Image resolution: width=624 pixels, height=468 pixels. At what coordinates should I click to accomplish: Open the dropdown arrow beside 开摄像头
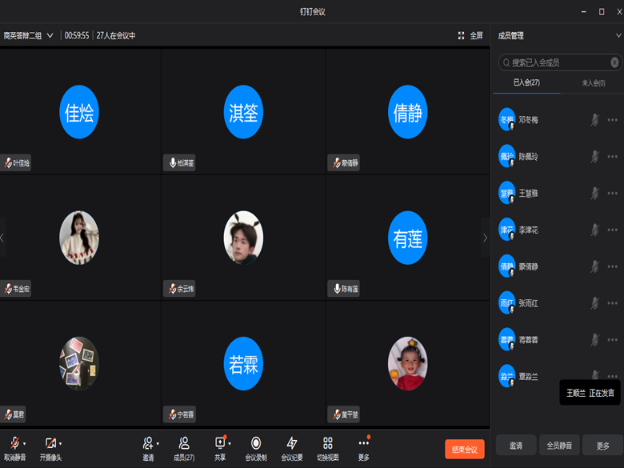tap(60, 443)
